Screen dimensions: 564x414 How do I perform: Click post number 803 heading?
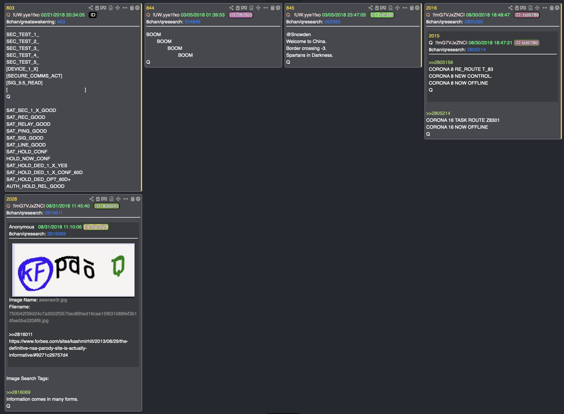pos(10,8)
